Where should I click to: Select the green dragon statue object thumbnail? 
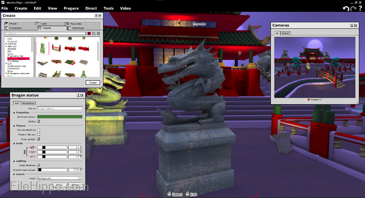43,48
